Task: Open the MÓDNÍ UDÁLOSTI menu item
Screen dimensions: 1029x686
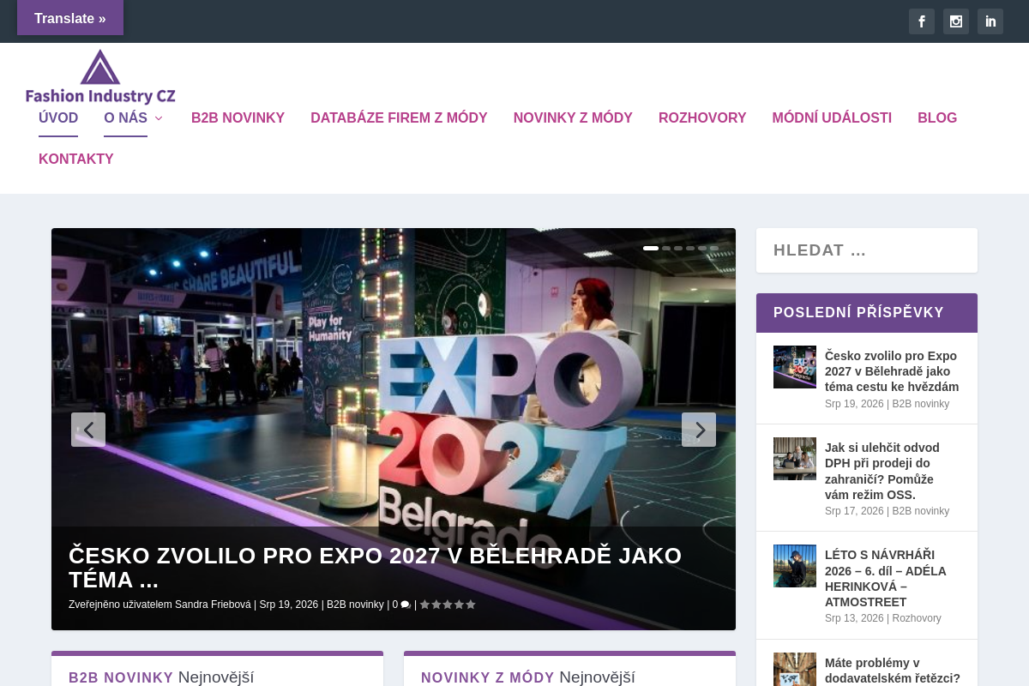Action: click(832, 118)
